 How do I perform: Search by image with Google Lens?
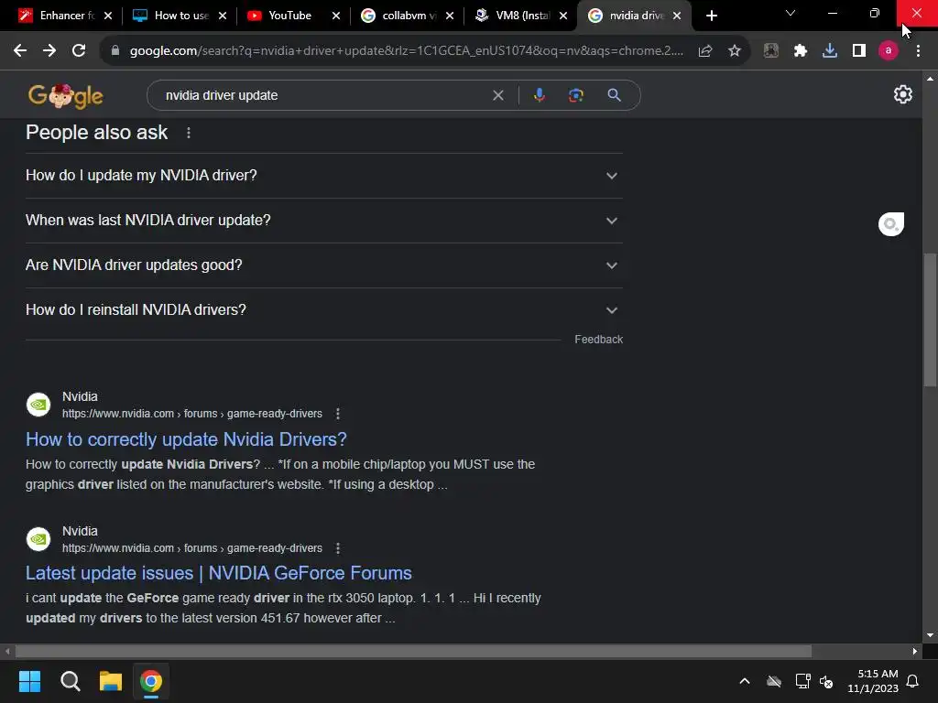point(576,95)
